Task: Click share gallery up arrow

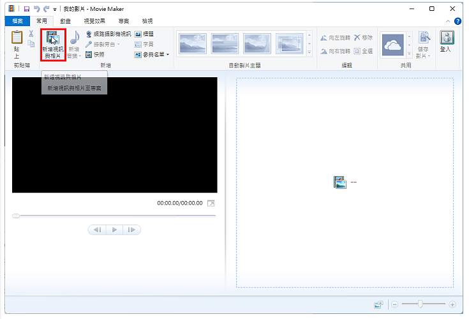Action: tap(409, 36)
